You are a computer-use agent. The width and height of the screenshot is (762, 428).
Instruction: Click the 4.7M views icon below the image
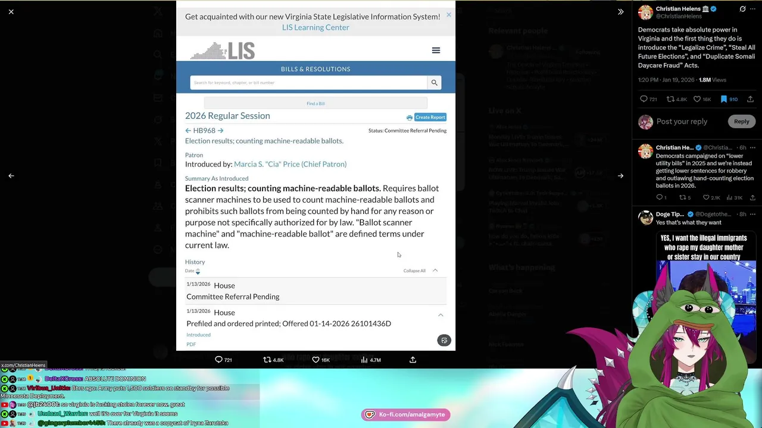pyautogui.click(x=370, y=360)
